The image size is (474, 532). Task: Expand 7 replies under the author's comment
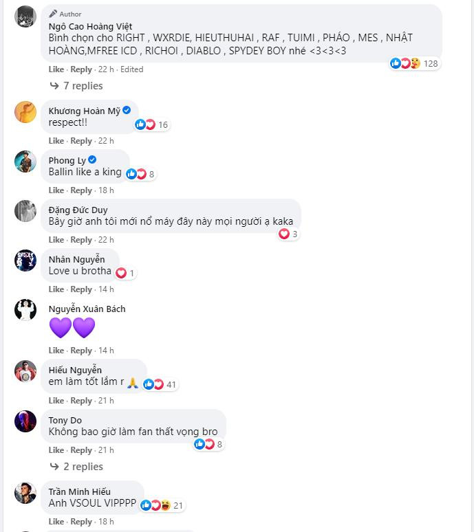point(83,86)
